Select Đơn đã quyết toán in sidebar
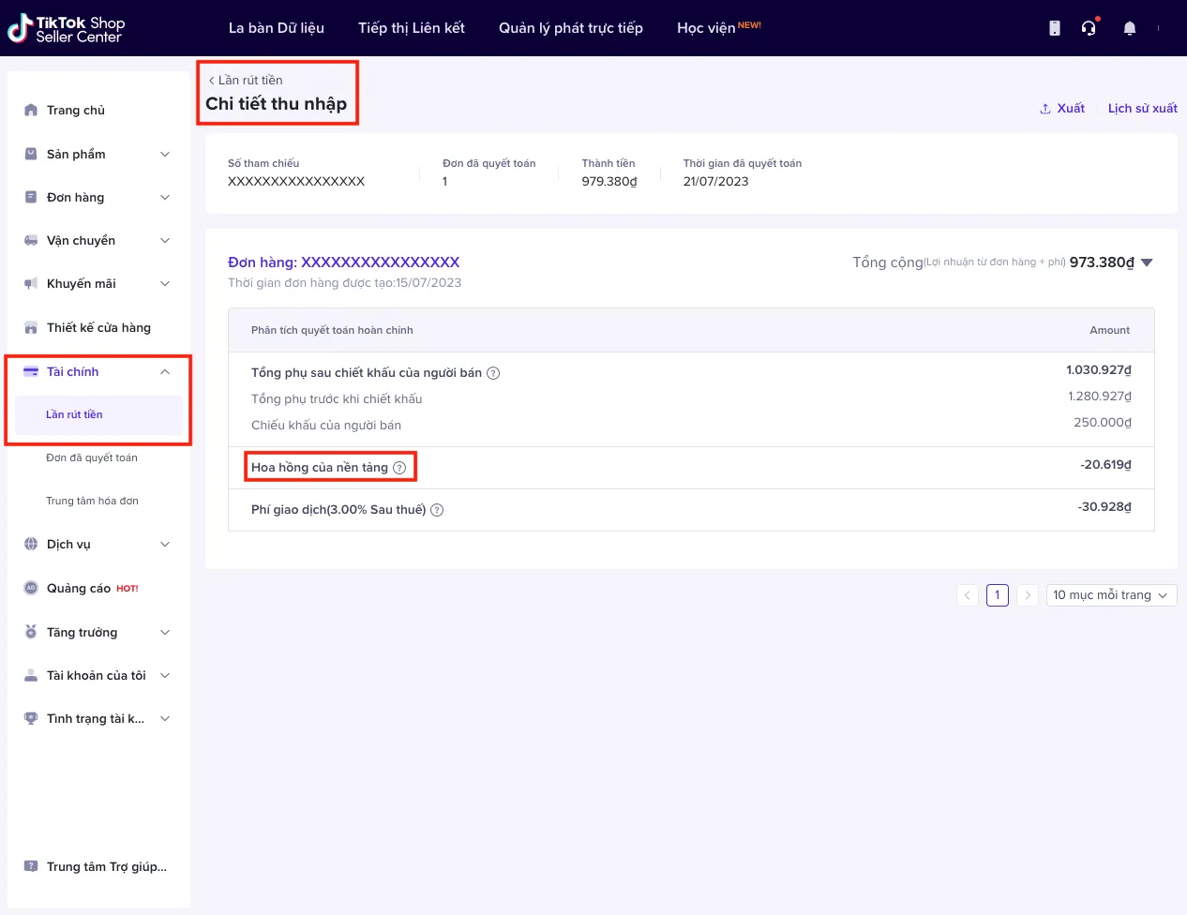Viewport: 1187px width, 915px height. point(92,457)
